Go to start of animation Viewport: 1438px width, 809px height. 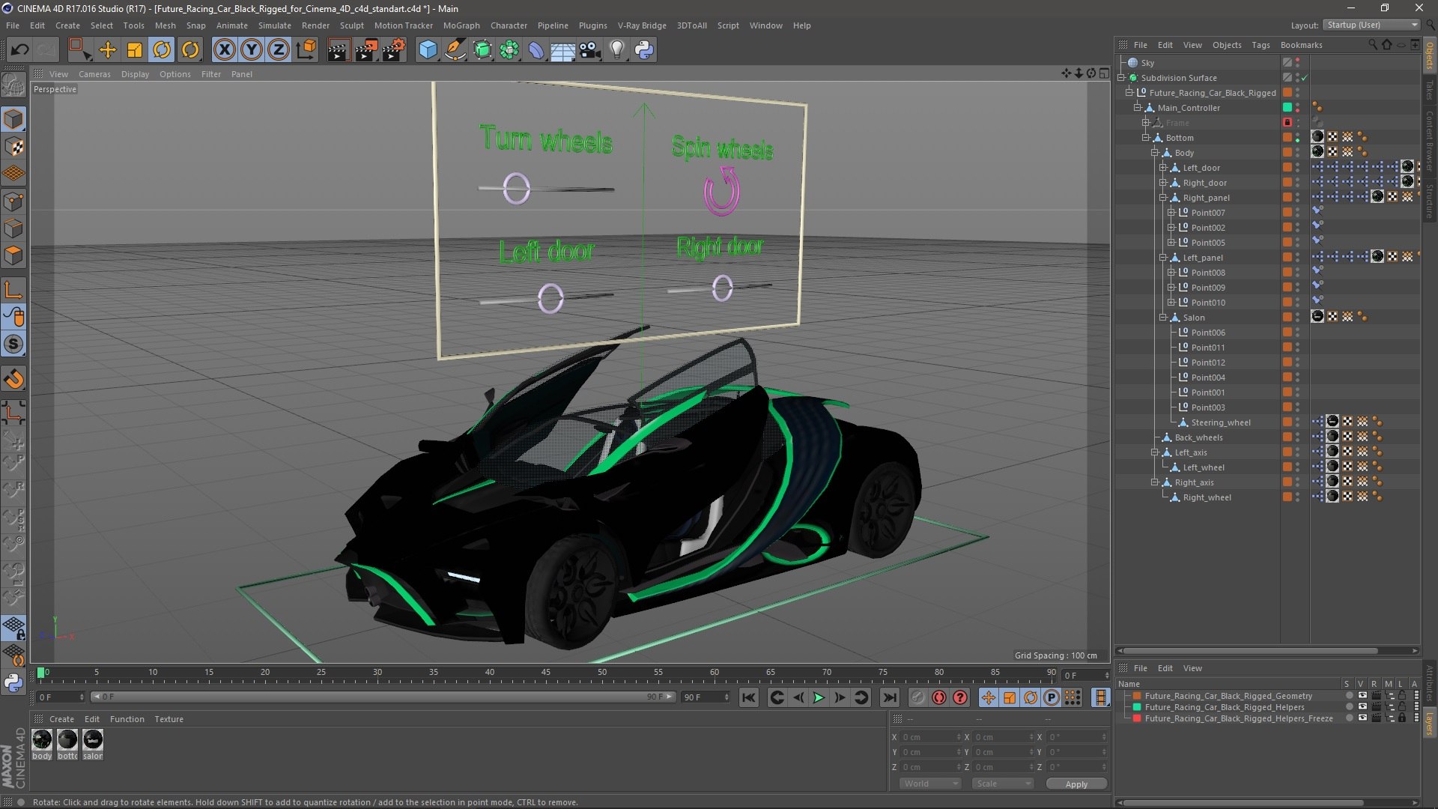748,697
